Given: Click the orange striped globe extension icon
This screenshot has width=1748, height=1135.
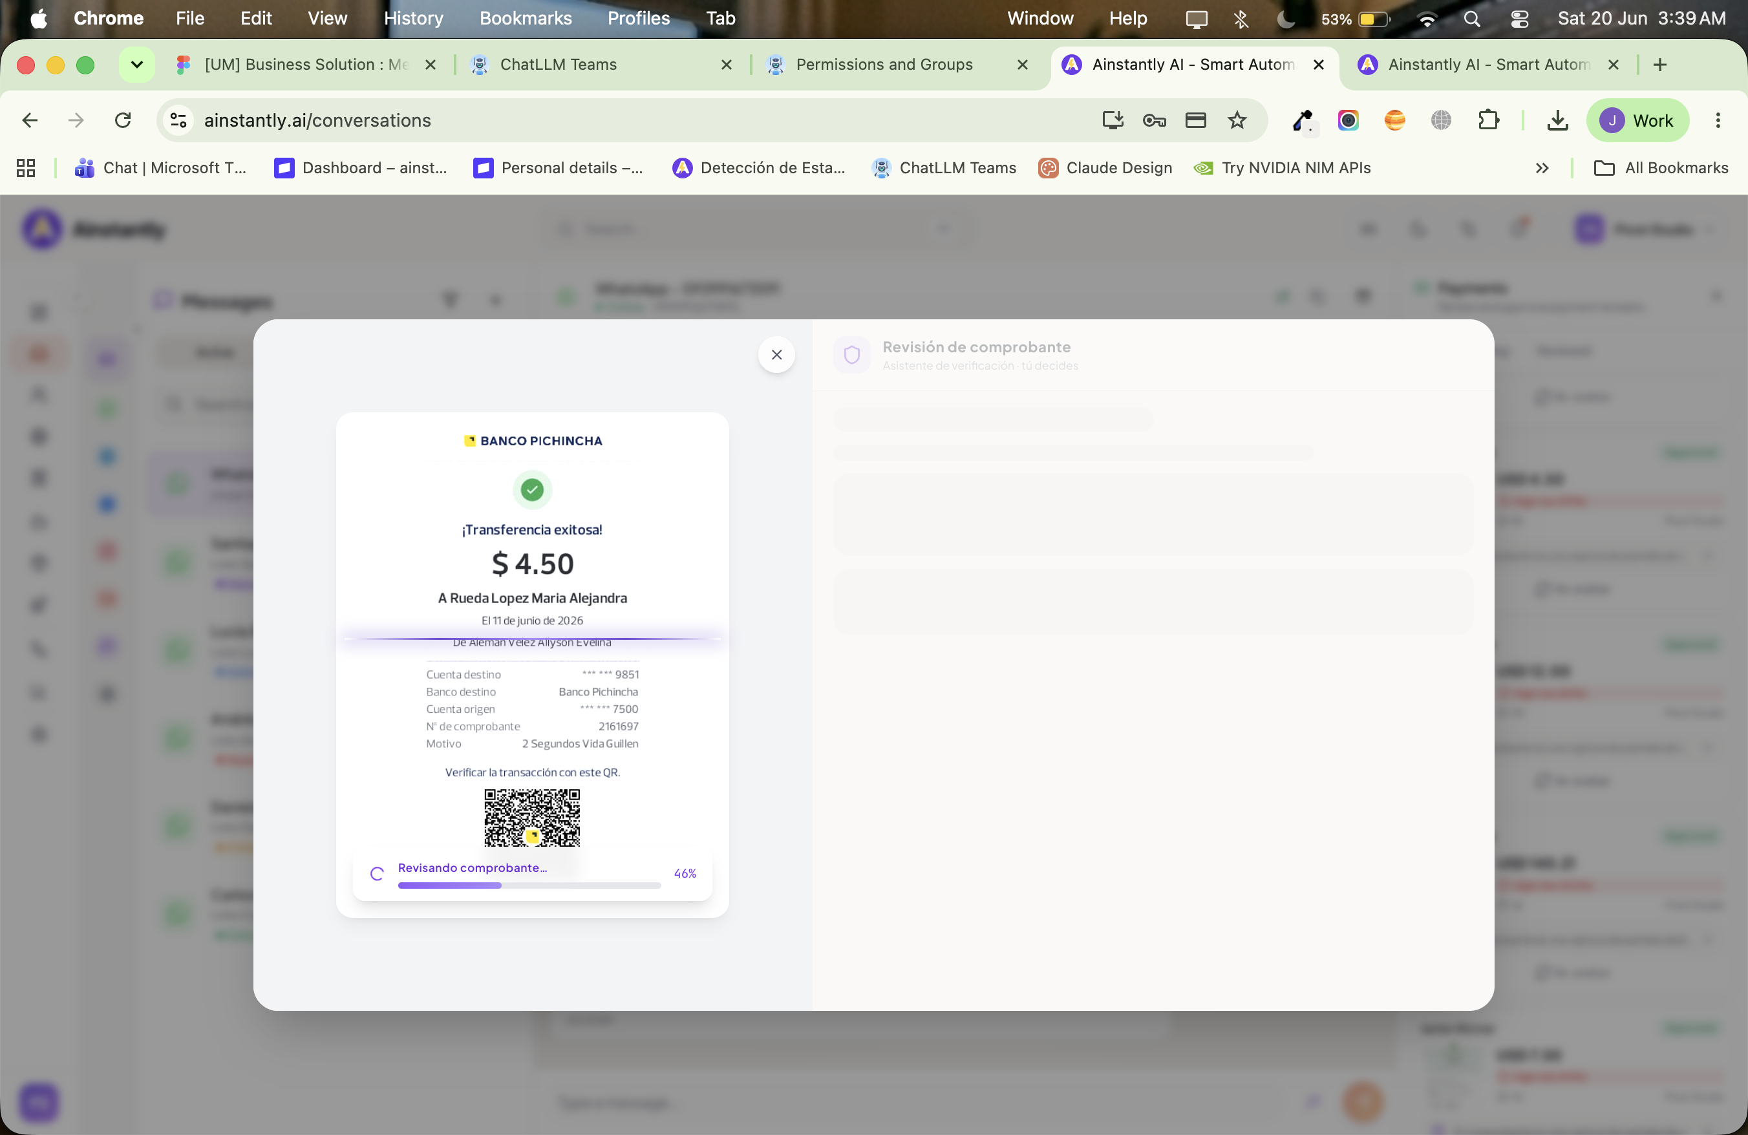Looking at the screenshot, I should pos(1394,120).
